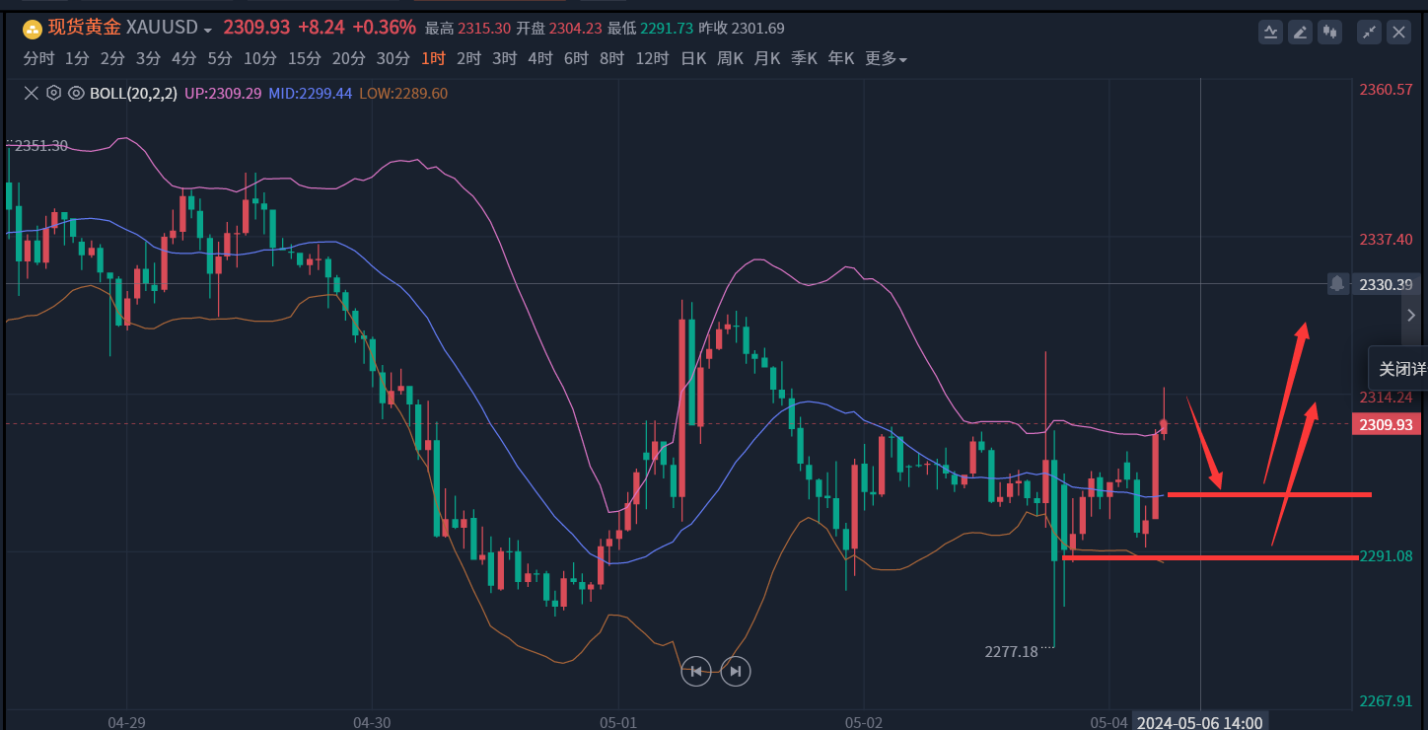Open BOLL indicator settings hexagon icon
The width and height of the screenshot is (1428, 730).
click(53, 94)
